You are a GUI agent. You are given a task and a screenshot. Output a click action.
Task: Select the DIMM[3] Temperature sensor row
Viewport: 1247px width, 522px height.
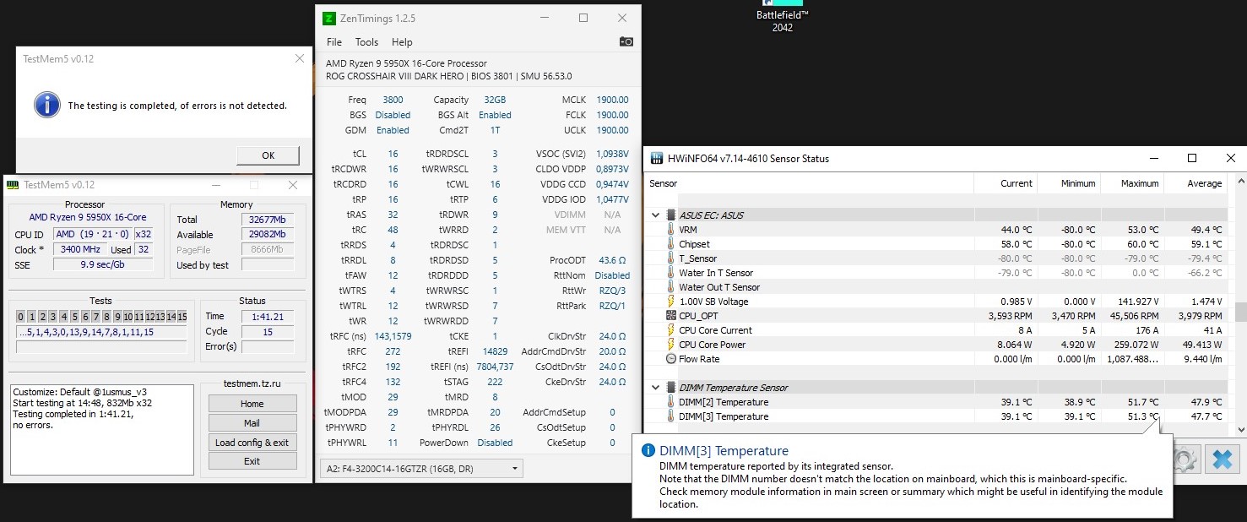point(936,416)
